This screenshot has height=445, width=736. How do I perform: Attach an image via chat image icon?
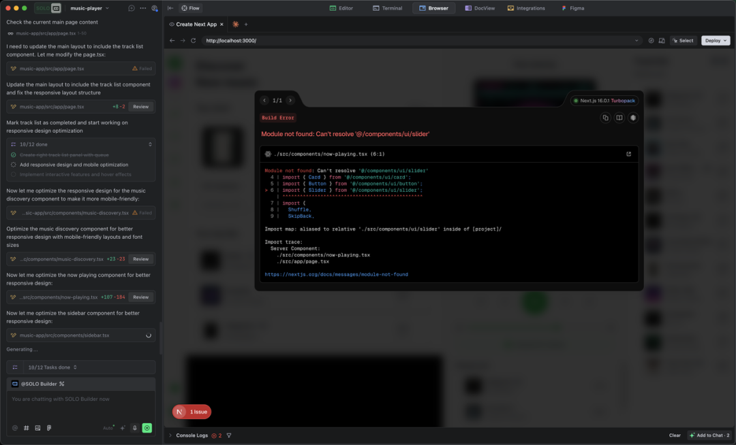(x=37, y=428)
